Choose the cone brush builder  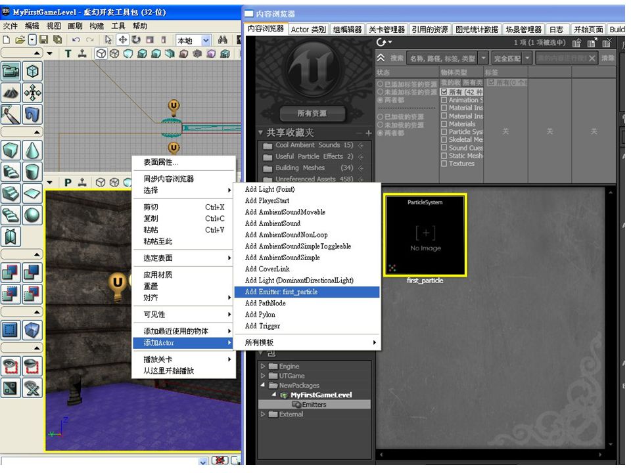tap(32, 150)
